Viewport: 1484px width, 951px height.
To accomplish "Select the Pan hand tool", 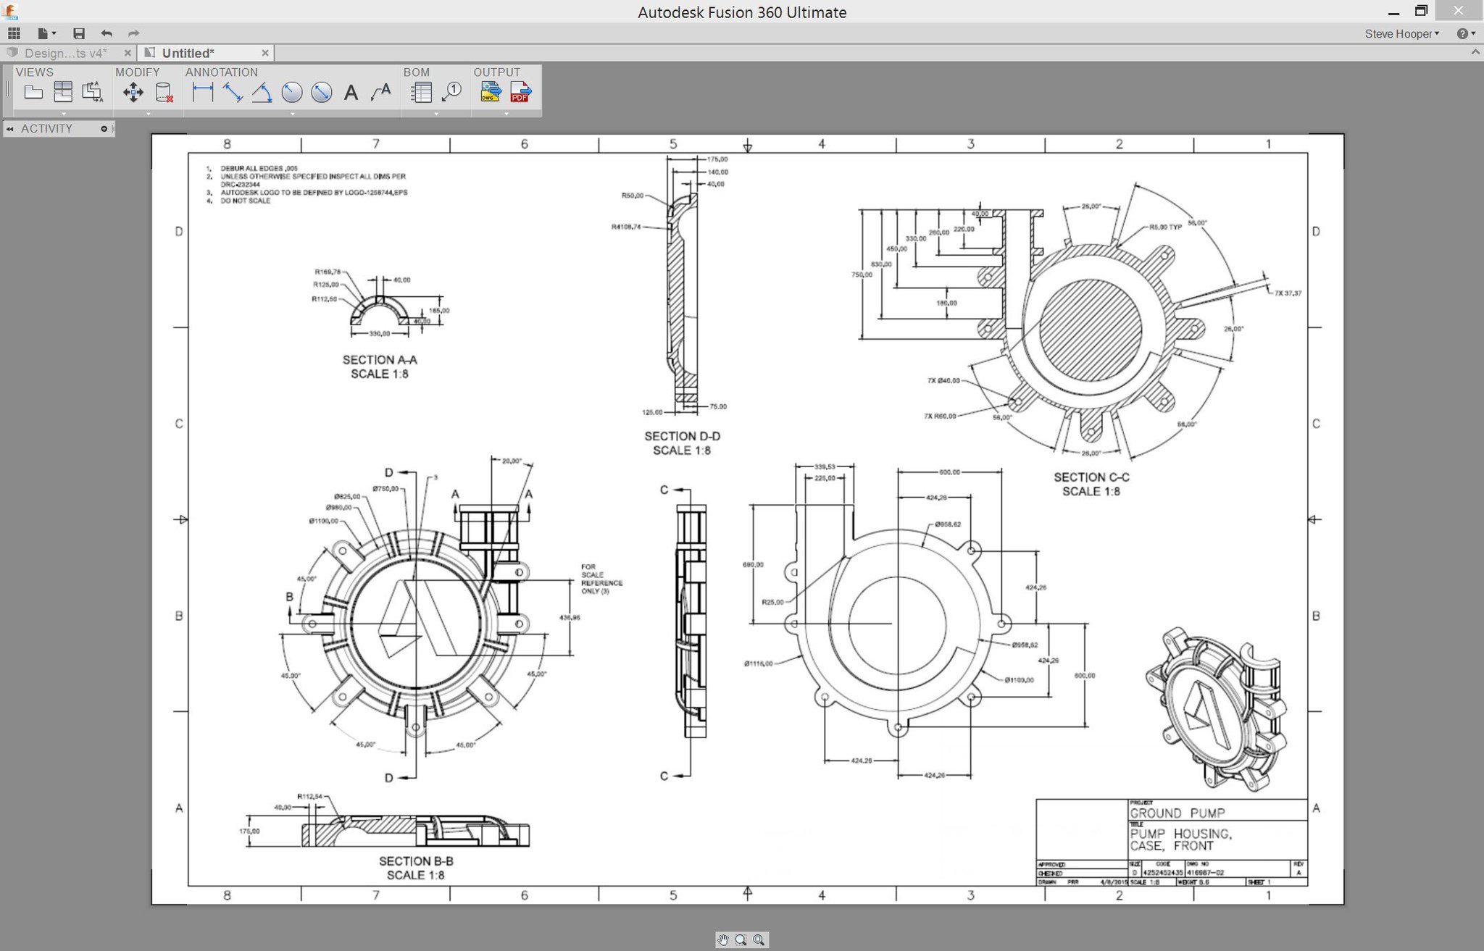I will 723,939.
